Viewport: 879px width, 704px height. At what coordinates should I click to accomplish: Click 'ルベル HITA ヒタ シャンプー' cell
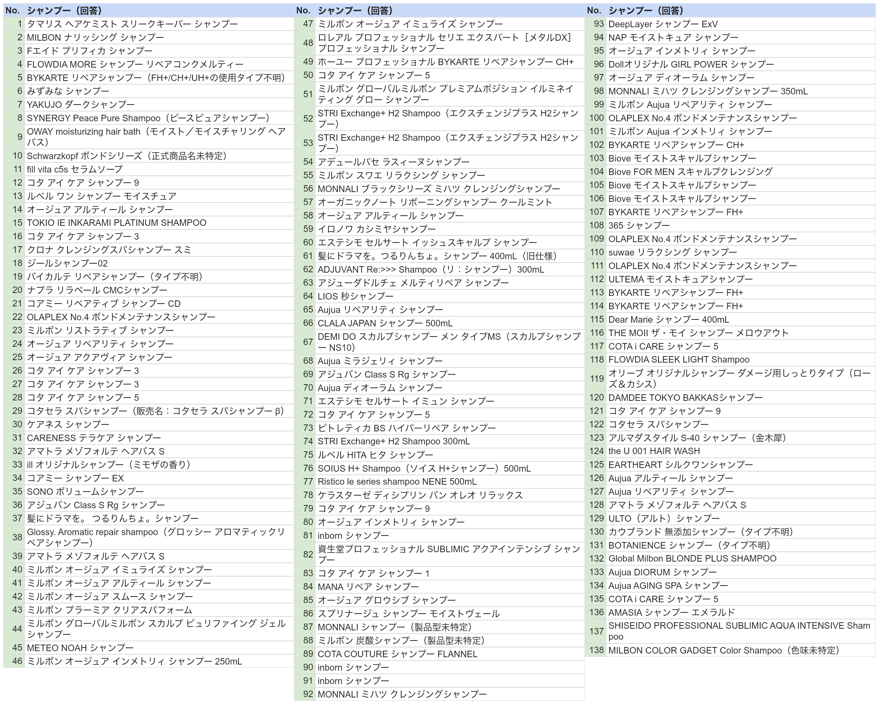pyautogui.click(x=450, y=455)
